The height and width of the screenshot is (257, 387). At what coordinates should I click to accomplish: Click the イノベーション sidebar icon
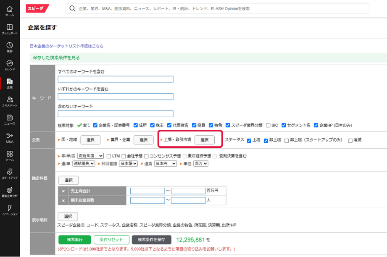coord(9,210)
